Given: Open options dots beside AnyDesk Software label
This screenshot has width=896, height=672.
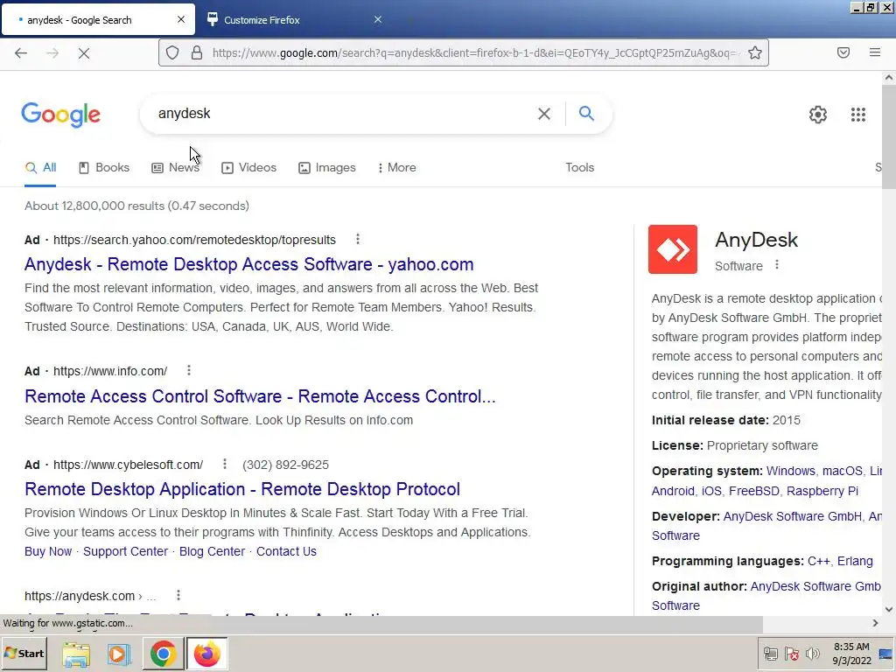Looking at the screenshot, I should [x=777, y=265].
